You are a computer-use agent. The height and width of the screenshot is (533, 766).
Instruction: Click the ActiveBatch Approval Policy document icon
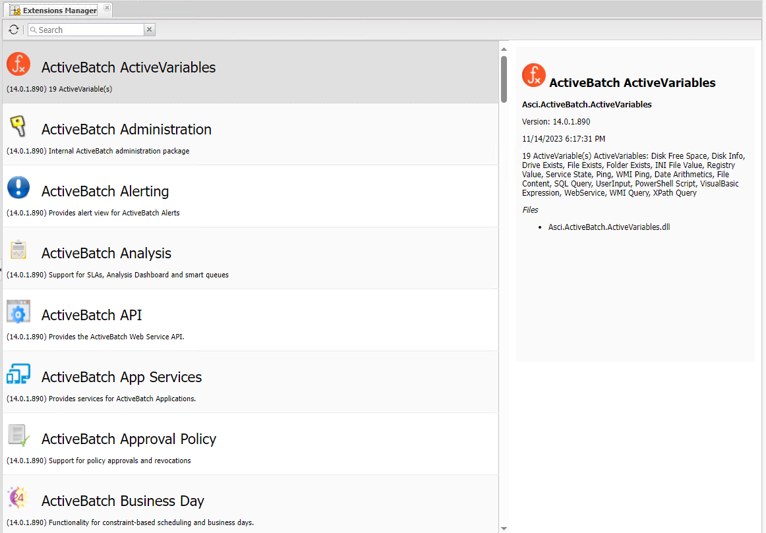[18, 435]
